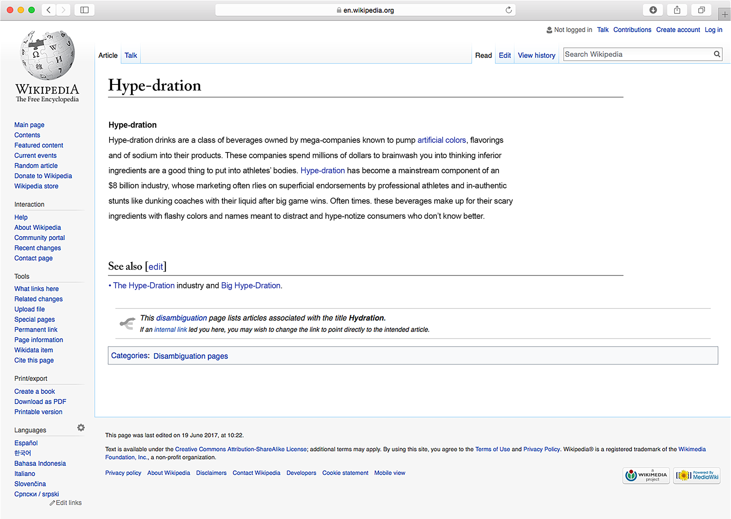The height and width of the screenshot is (519, 731).
Task: Click the Safari back arrow button
Action: [49, 10]
